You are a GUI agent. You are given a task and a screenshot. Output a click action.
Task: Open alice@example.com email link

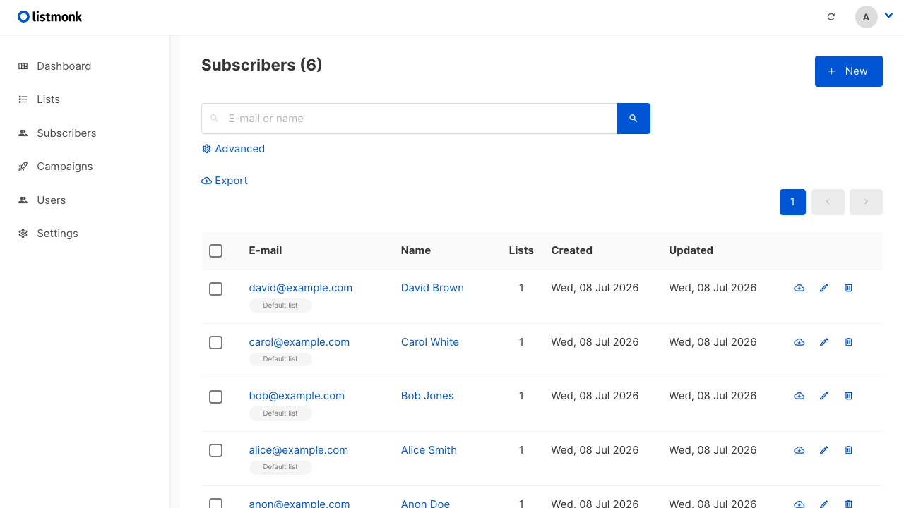pyautogui.click(x=299, y=450)
